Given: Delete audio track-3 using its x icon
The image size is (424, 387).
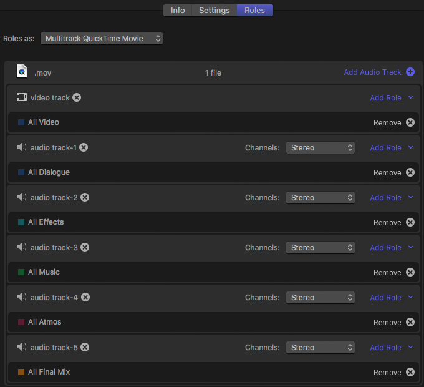Looking at the screenshot, I should click(85, 247).
